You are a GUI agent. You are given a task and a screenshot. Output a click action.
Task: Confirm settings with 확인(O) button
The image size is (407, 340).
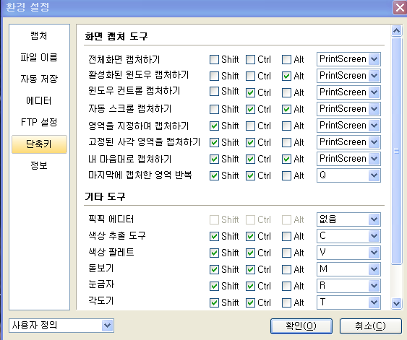click(301, 326)
